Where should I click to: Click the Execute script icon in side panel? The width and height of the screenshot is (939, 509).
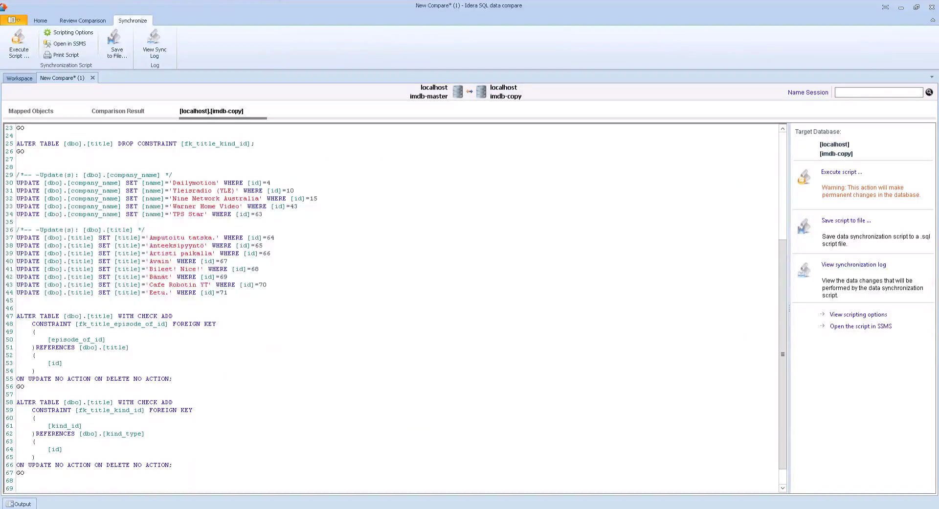804,177
